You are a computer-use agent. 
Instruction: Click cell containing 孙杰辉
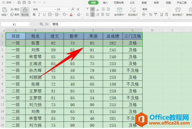pos(35,70)
